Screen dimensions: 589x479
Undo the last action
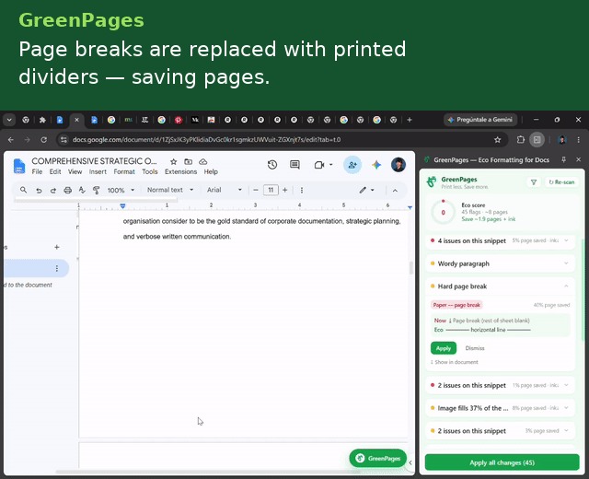click(39, 191)
